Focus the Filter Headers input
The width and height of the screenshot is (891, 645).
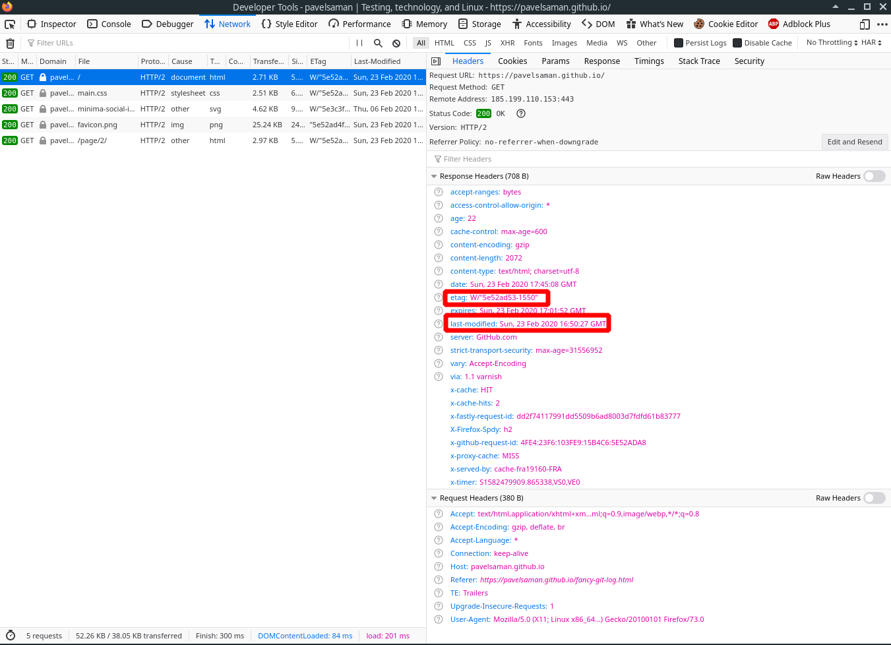click(658, 159)
